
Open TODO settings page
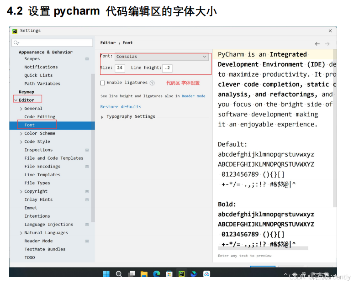[30, 257]
